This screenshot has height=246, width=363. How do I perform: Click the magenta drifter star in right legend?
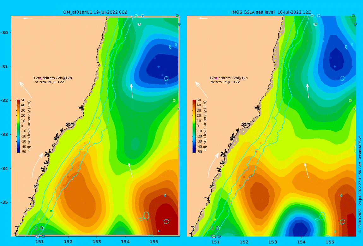217,79
